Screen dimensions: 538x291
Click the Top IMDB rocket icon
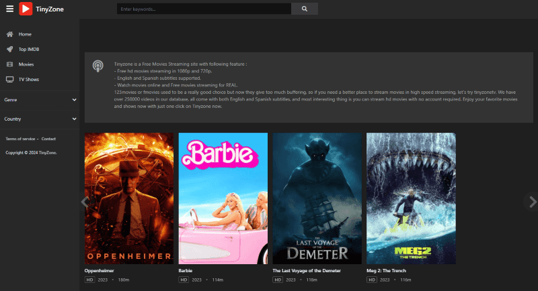[x=9, y=49]
